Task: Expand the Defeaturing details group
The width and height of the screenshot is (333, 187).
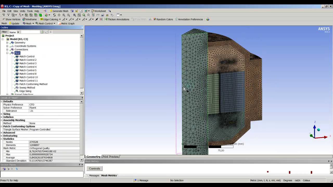Action: click(x=2, y=136)
